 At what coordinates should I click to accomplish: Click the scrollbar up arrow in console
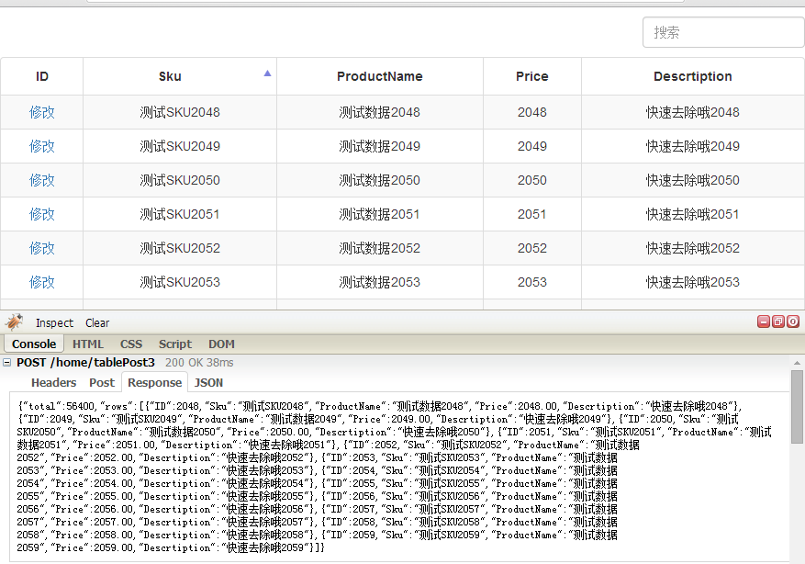(x=797, y=363)
